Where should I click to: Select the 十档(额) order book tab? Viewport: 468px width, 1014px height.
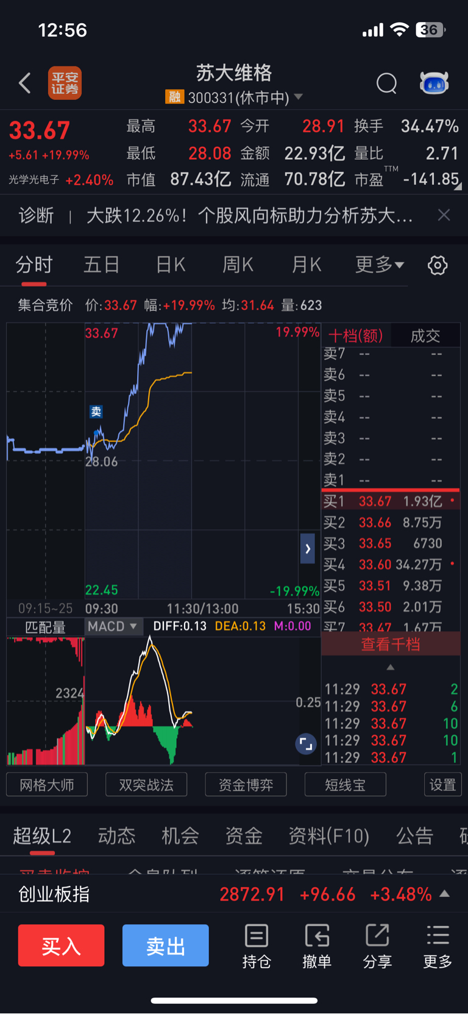tap(356, 335)
